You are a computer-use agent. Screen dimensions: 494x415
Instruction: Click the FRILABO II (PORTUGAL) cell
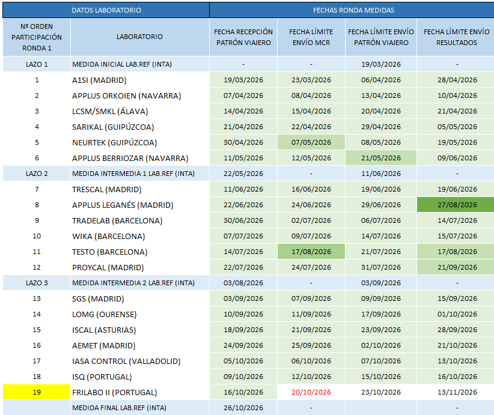(140, 392)
